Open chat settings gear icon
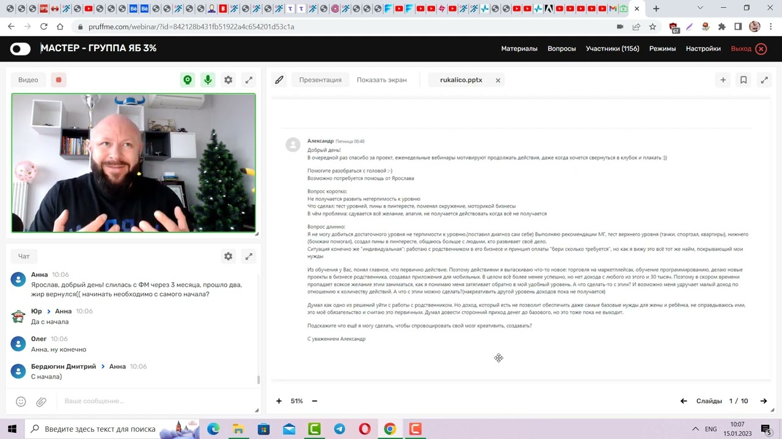This screenshot has width=782, height=439. pos(228,257)
